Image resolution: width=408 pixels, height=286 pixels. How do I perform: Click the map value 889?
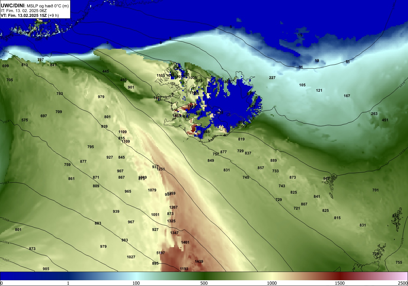[x=273, y=161]
